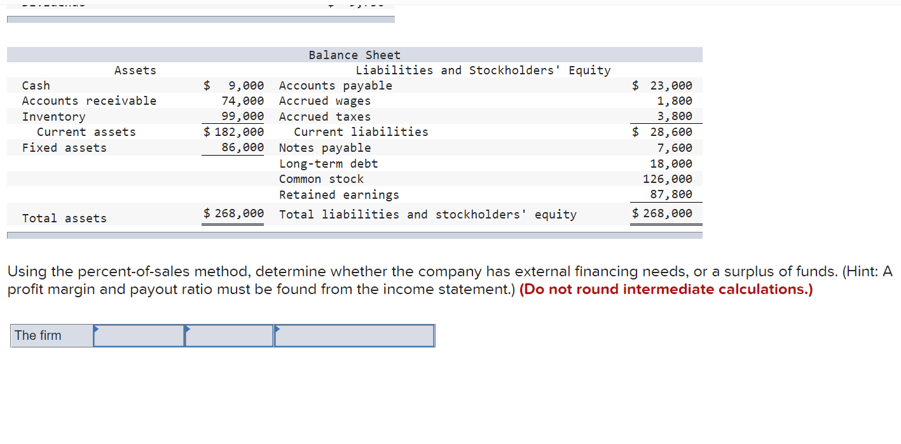Click 'The firm' label cell
The width and height of the screenshot is (901, 444).
click(52, 335)
